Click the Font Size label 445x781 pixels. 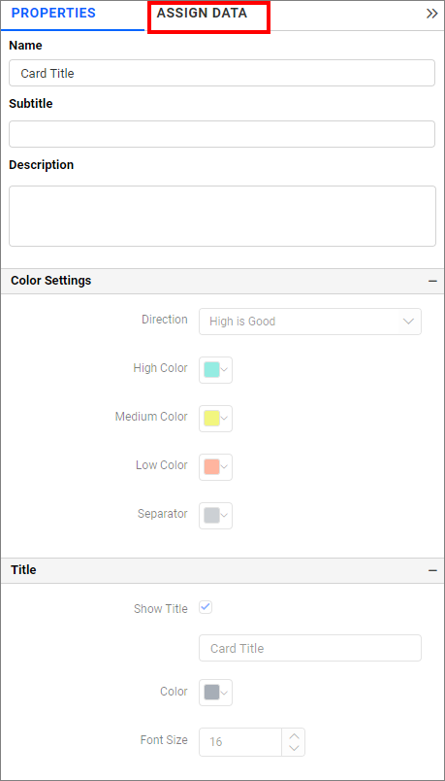tap(164, 740)
